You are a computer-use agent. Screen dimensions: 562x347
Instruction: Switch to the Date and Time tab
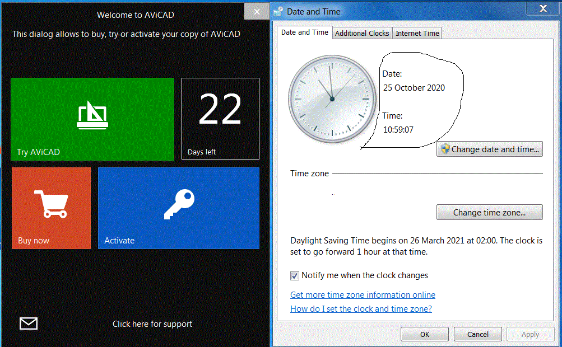(x=305, y=32)
